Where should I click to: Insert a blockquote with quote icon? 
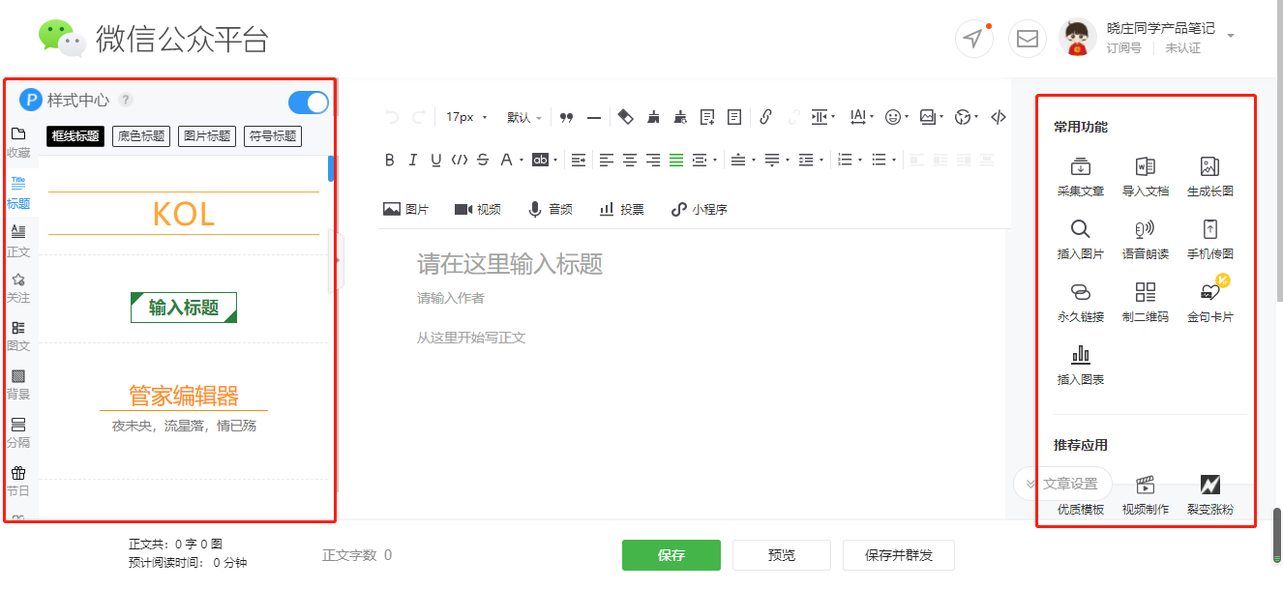(x=567, y=117)
